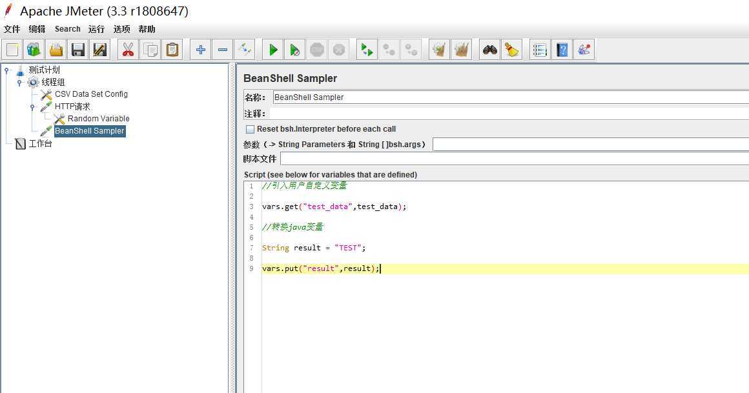The image size is (749, 393).
Task: Select 测试计划 in the tree
Action: click(44, 70)
